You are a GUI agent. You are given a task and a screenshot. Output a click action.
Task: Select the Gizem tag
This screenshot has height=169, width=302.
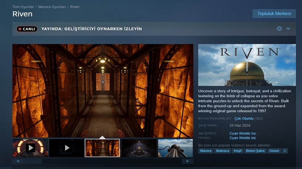click(274, 151)
